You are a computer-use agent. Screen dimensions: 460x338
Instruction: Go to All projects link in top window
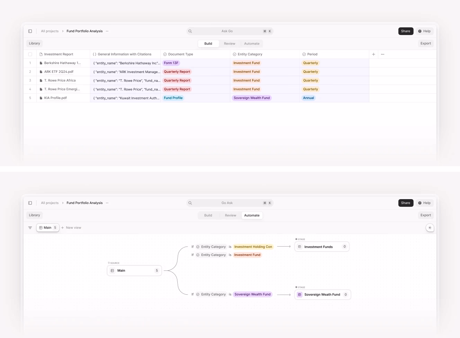click(50, 31)
